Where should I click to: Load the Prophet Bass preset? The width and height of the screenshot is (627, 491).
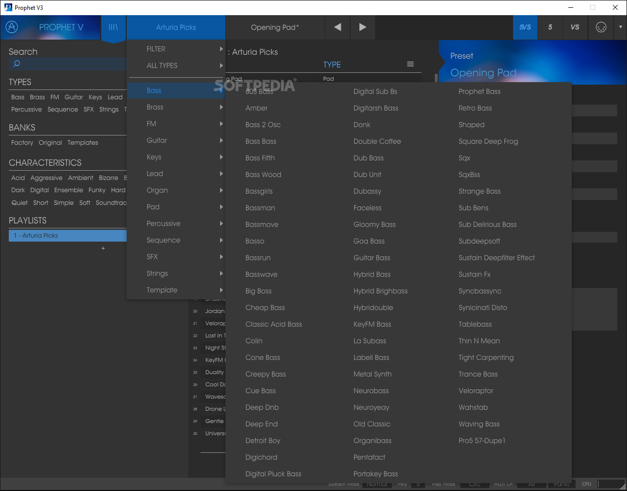click(x=479, y=91)
